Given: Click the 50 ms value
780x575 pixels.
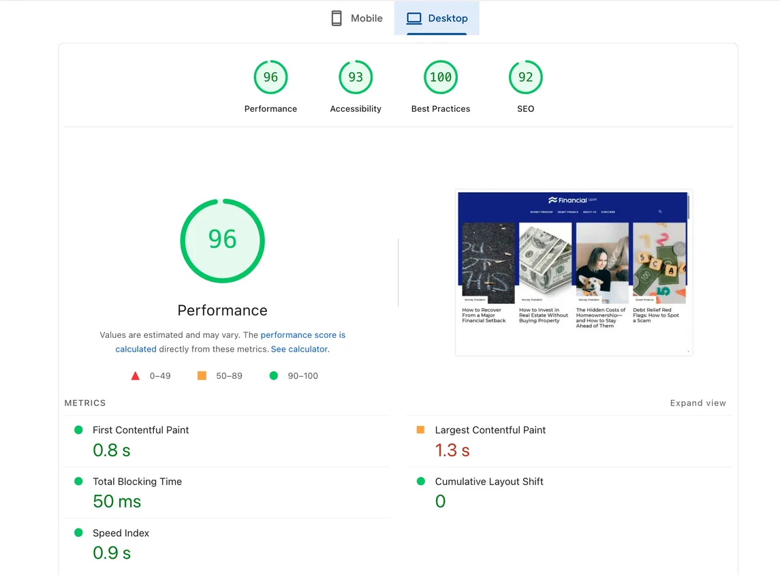Looking at the screenshot, I should 117,501.
